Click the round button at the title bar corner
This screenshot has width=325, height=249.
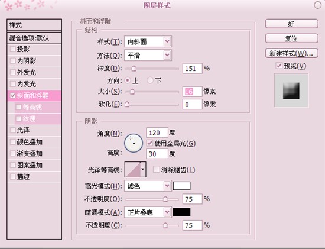tap(317, 5)
